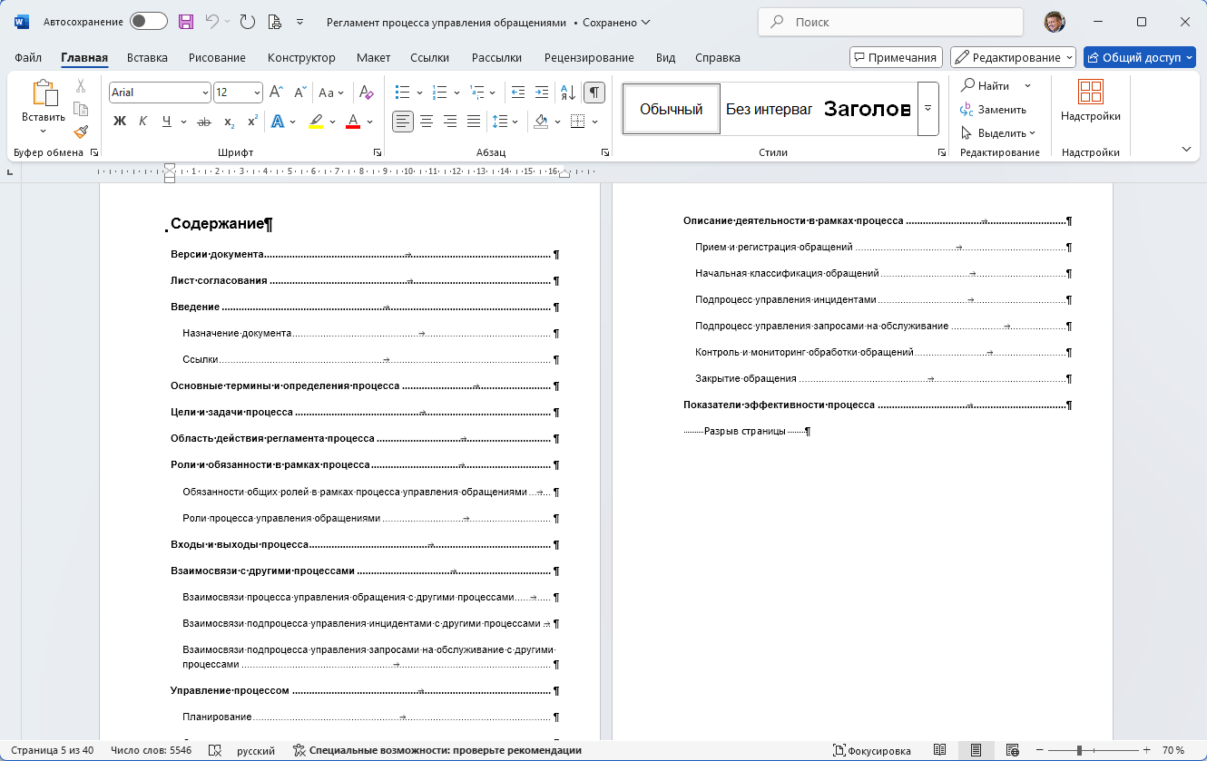The height and width of the screenshot is (761, 1207).
Task: Click the Save diskette icon
Action: [x=186, y=22]
